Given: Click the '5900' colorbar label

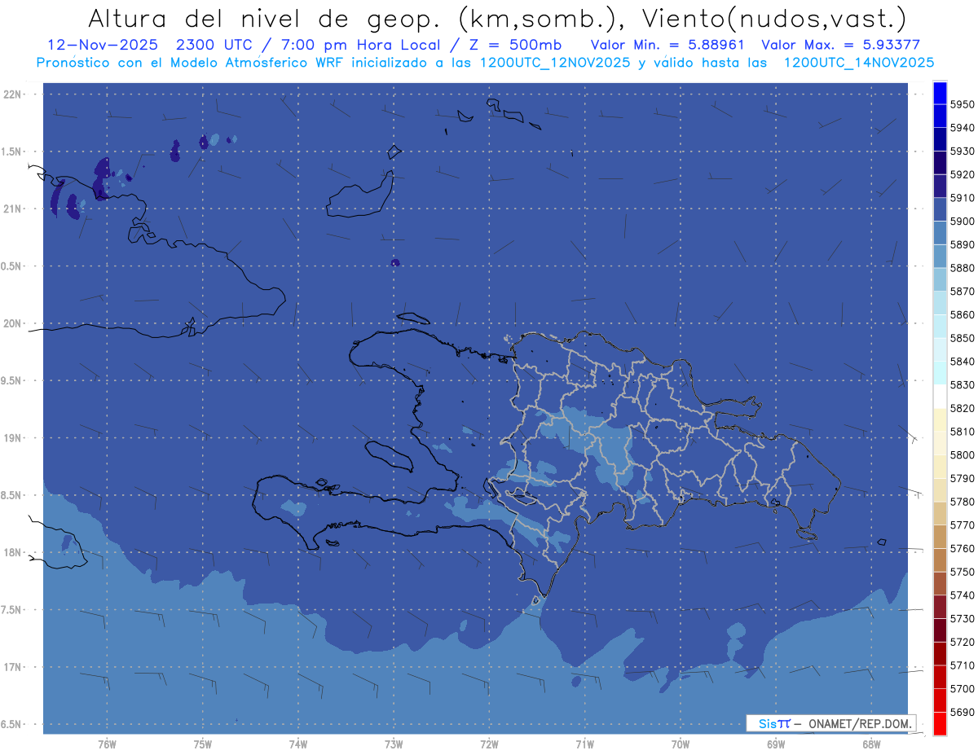Looking at the screenshot, I should (962, 222).
